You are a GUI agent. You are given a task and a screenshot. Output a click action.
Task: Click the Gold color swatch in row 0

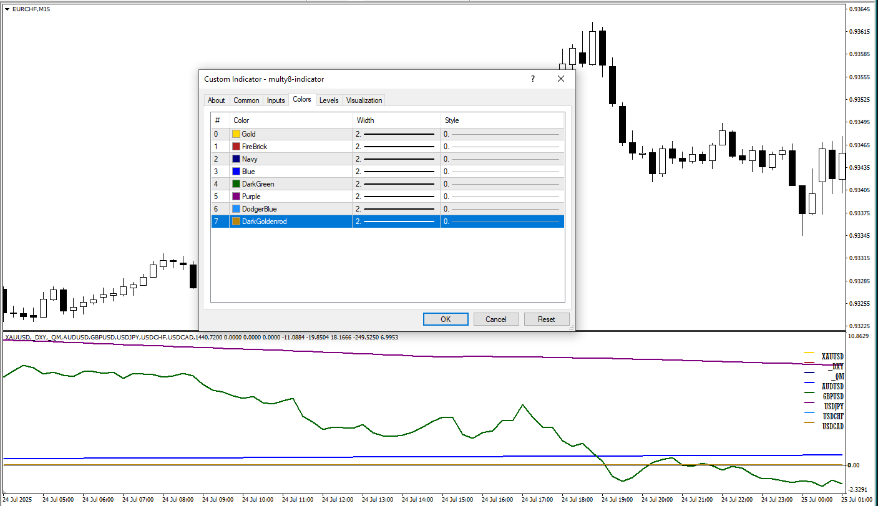[236, 134]
